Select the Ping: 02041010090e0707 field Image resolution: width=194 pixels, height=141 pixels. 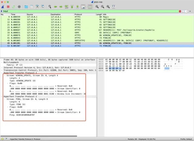[22, 115]
